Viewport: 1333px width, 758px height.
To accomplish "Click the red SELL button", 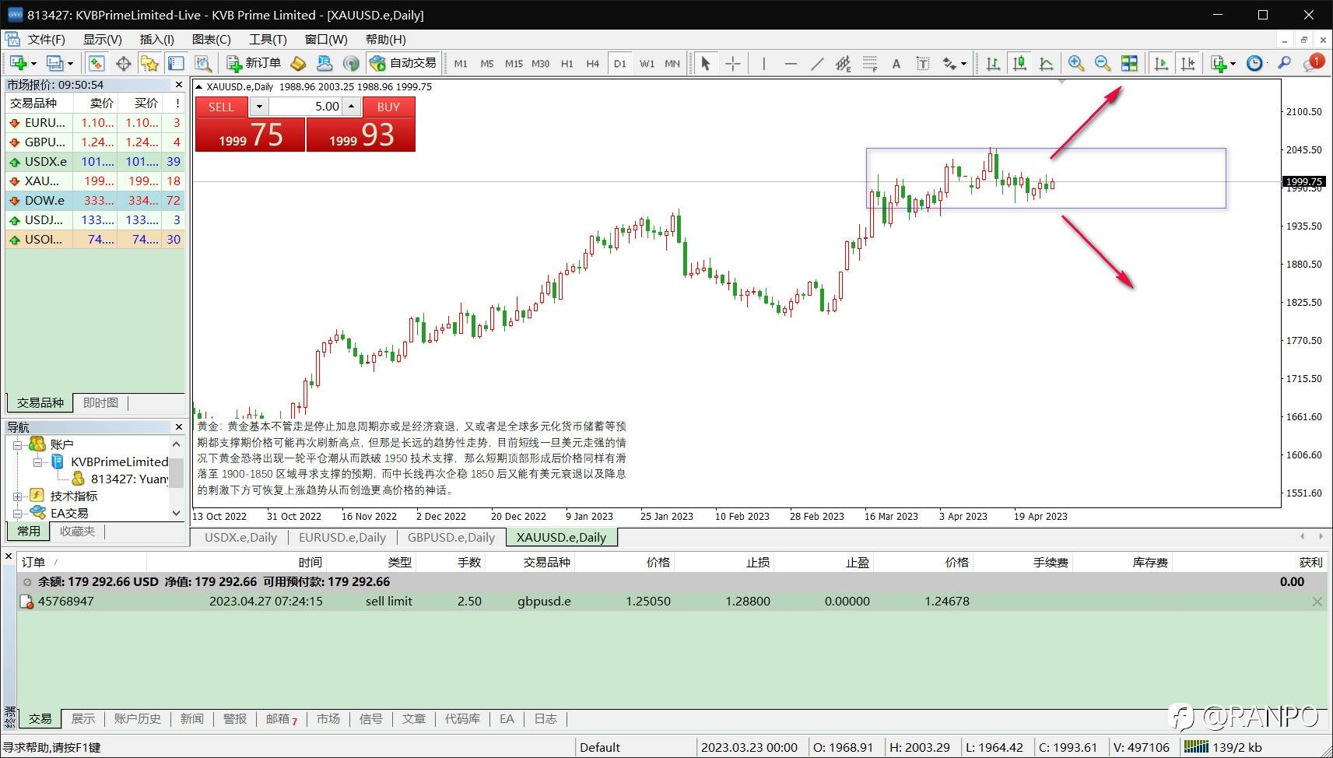I will (221, 107).
